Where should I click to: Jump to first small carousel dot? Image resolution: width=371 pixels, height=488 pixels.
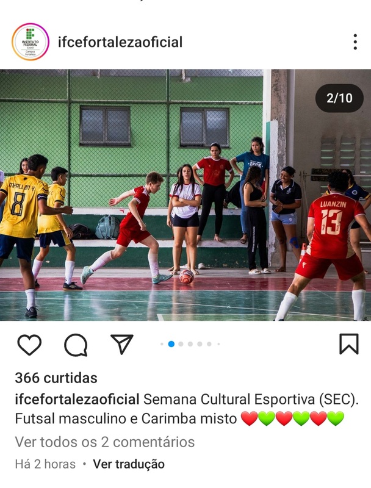[162, 344]
